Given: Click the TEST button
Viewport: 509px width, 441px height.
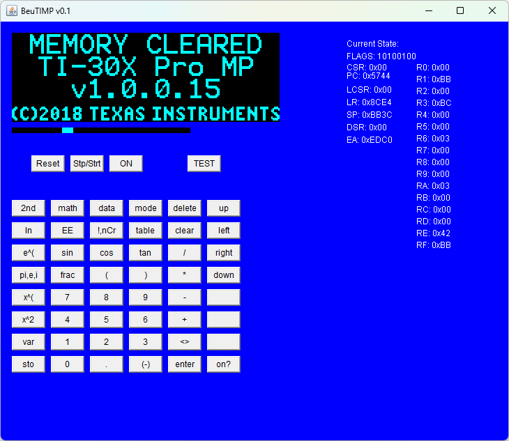Looking at the screenshot, I should coord(204,164).
